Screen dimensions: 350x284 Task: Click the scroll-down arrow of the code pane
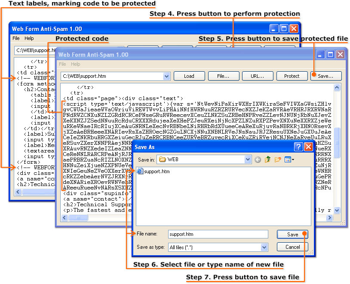click(x=337, y=210)
